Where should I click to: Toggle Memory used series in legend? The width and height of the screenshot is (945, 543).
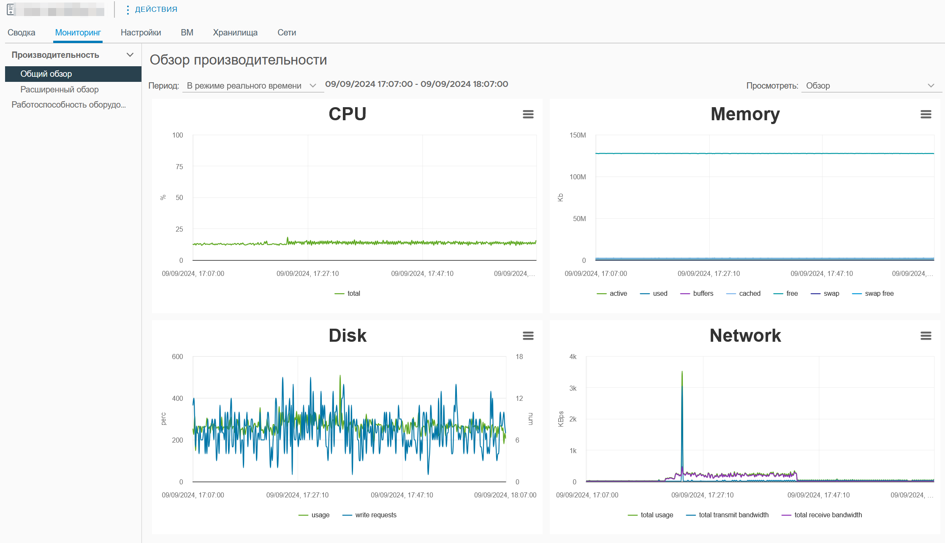[x=654, y=293]
